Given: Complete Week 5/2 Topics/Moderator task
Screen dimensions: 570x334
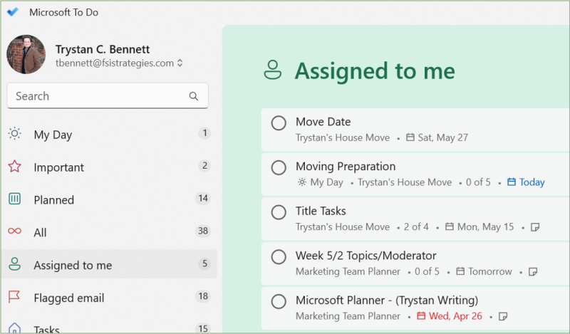Looking at the screenshot, I should [x=279, y=257].
